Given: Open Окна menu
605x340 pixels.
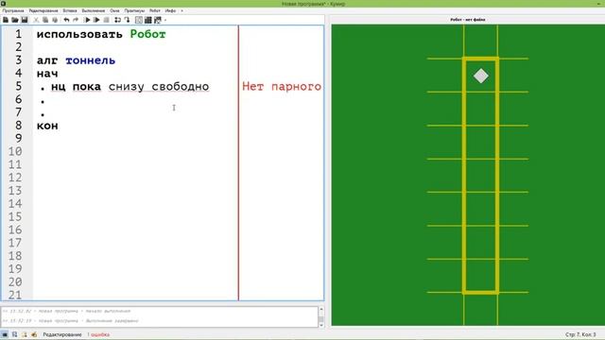Looking at the screenshot, I should click(114, 10).
